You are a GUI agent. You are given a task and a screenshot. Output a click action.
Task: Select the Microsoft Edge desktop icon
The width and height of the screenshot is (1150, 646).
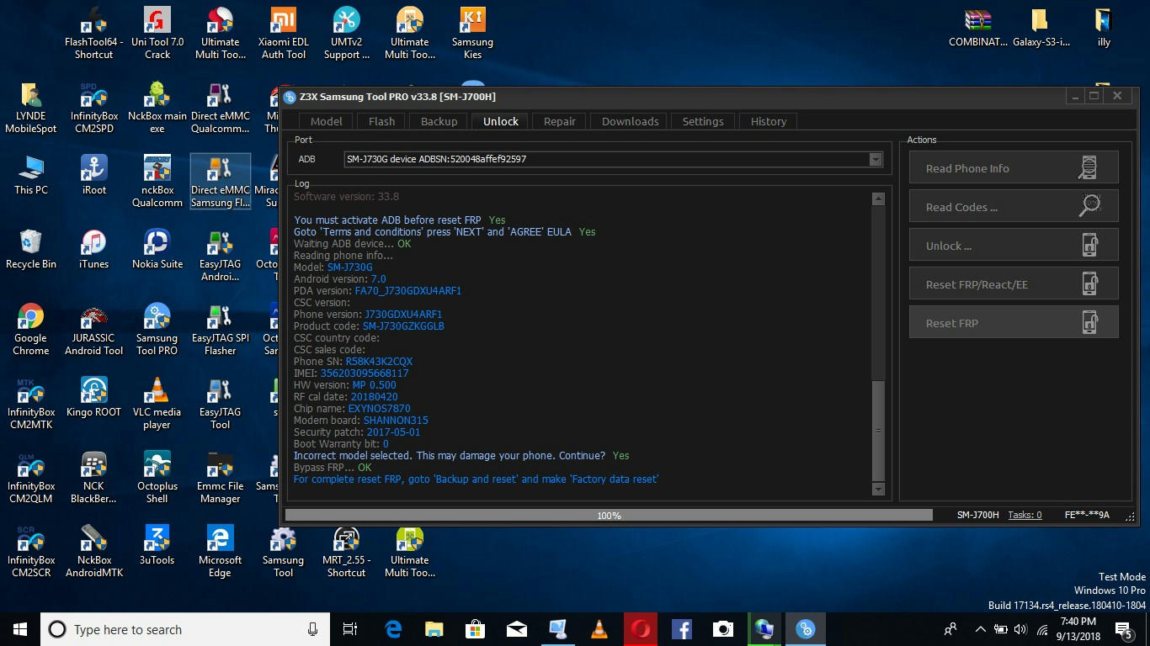point(221,552)
